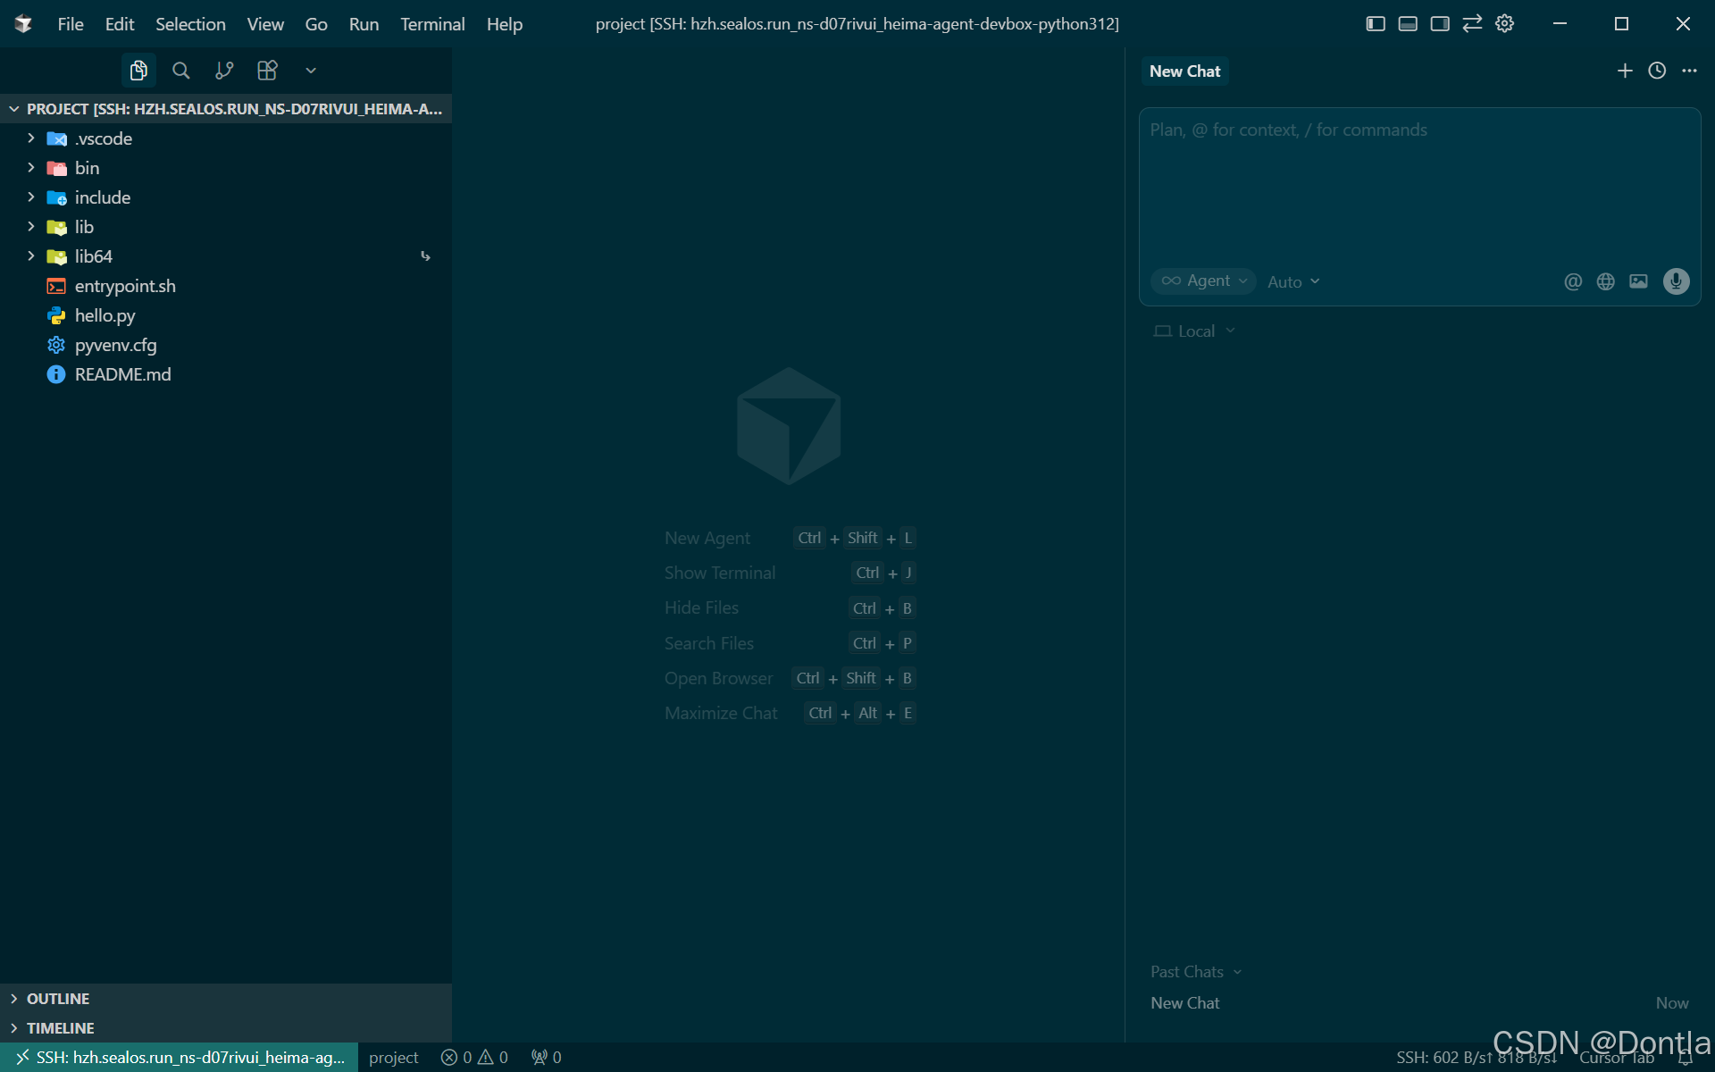This screenshot has height=1072, width=1715.
Task: Open the Search view icon in the sidebar
Action: [180, 71]
